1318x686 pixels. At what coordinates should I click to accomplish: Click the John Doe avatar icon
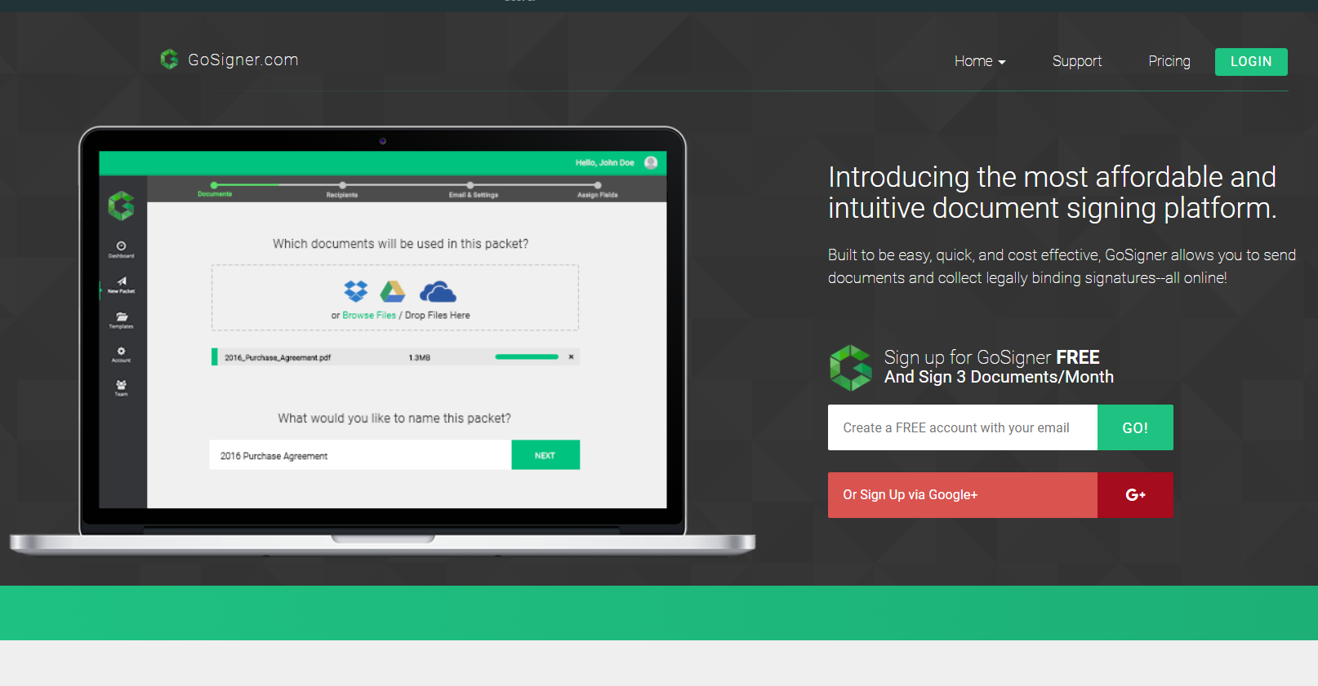[x=651, y=162]
